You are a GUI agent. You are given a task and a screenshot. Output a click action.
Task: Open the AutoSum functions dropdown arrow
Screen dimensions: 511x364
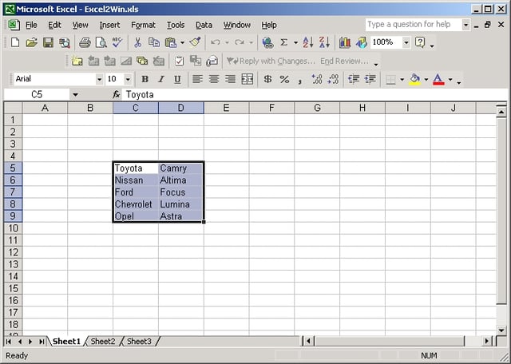pos(295,42)
